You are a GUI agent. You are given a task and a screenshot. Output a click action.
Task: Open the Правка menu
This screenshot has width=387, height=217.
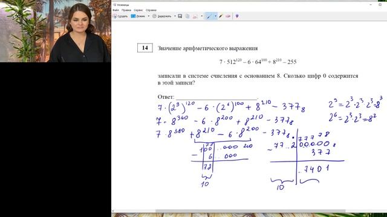tap(126, 10)
